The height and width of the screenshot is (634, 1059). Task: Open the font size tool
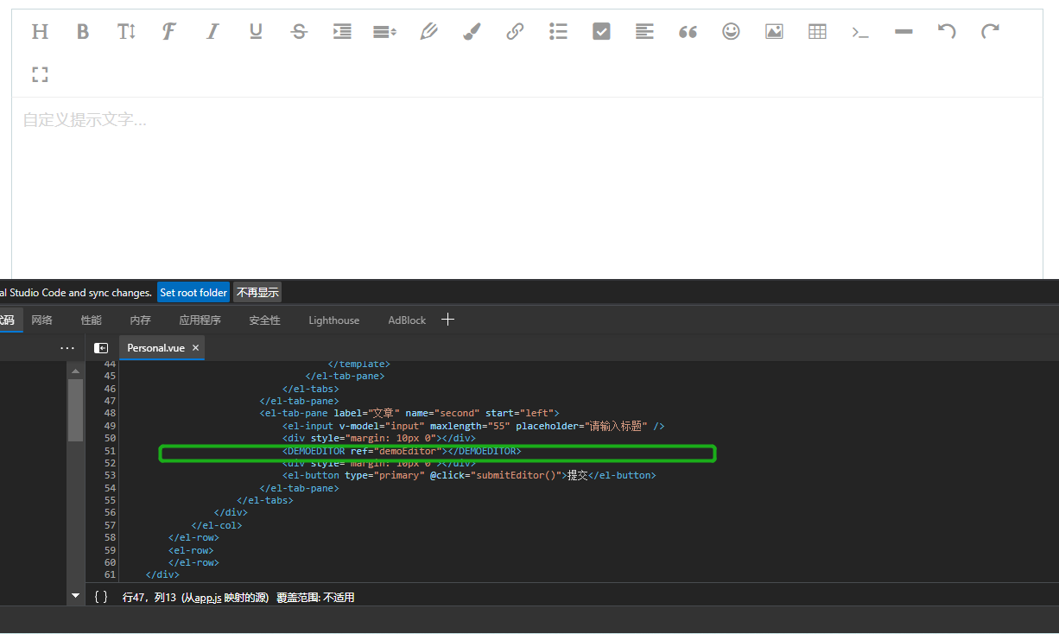126,32
